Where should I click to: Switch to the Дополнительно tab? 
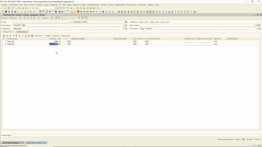[22, 32]
